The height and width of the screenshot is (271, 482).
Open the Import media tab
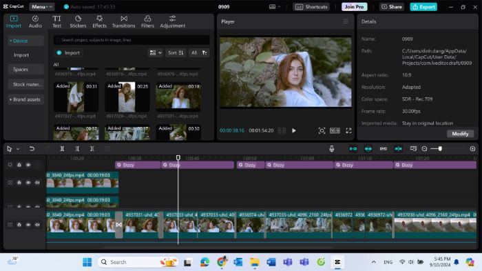[14, 22]
